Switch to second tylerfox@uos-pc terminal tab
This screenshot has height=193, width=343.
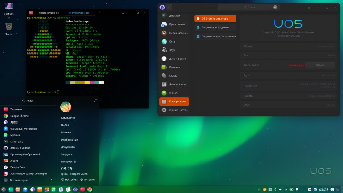pos(80,13)
